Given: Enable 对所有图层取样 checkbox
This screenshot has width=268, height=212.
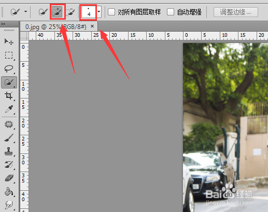Looking at the screenshot, I should [111, 12].
